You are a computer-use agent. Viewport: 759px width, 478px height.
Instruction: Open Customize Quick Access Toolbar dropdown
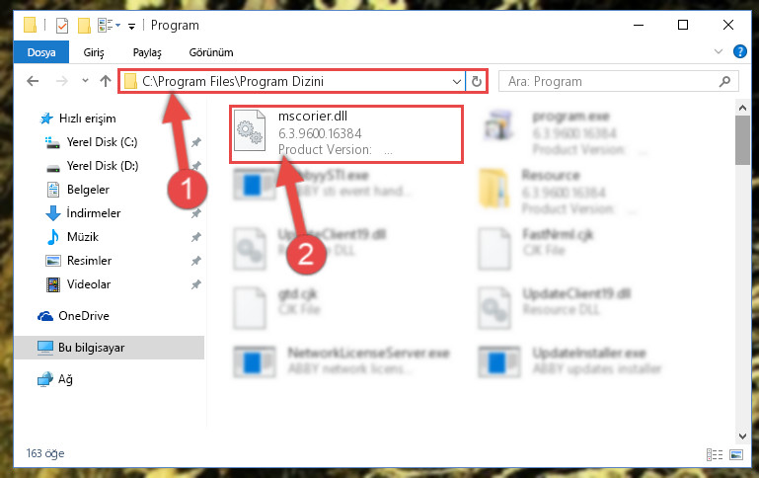131,26
